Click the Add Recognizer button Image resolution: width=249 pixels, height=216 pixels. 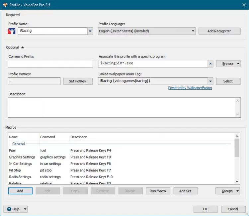[x=219, y=31]
